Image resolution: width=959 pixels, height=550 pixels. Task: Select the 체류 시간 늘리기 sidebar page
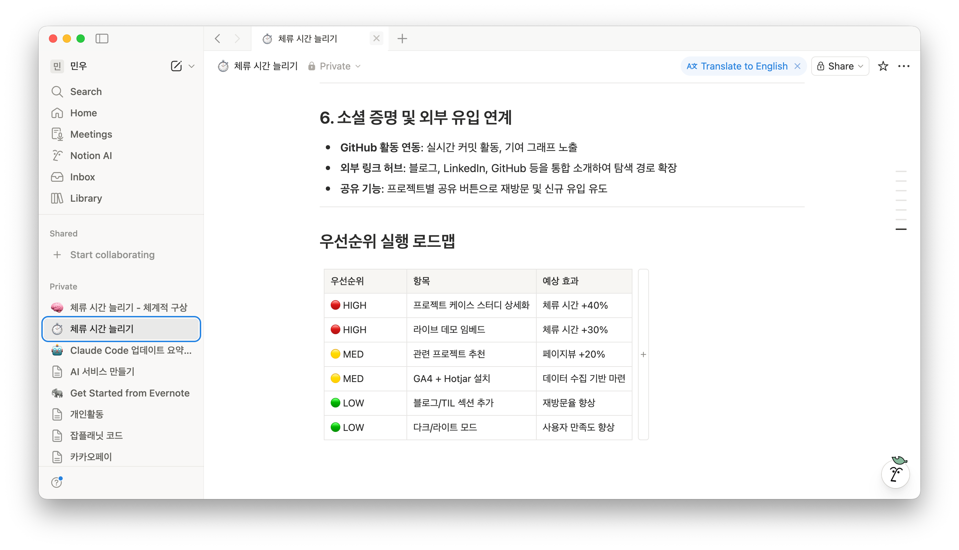(121, 329)
